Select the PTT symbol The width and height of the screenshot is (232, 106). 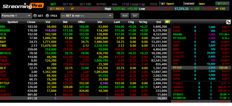click(x=3, y=87)
